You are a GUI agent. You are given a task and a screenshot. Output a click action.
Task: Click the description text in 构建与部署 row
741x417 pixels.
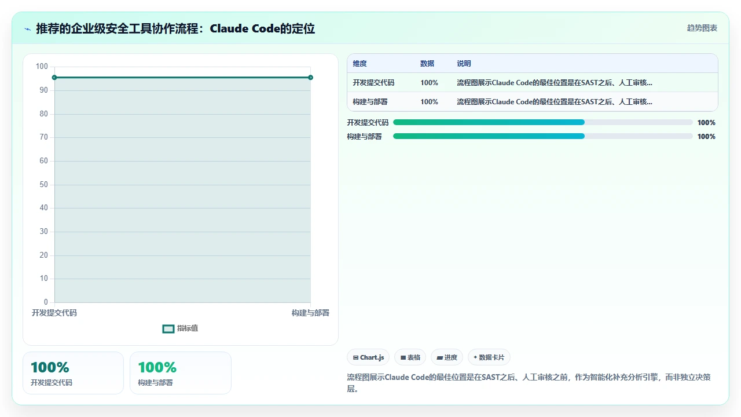(x=555, y=102)
